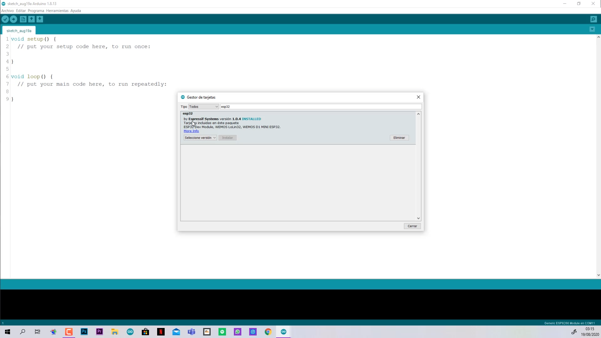601x338 pixels.
Task: Click the esp32 search input field
Action: tap(321, 107)
